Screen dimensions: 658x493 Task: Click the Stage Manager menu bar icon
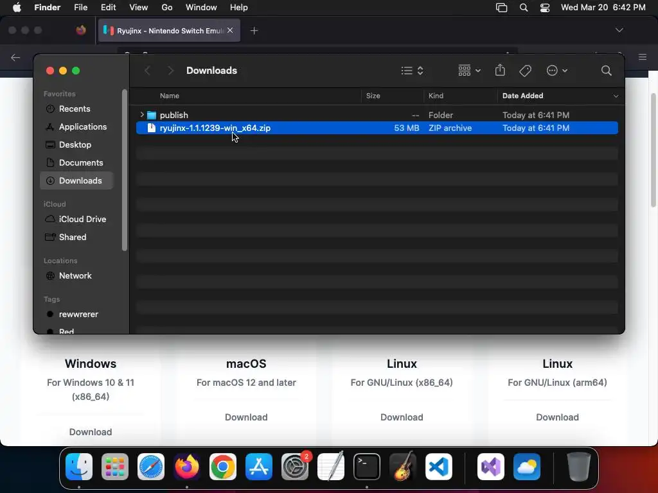point(501,8)
